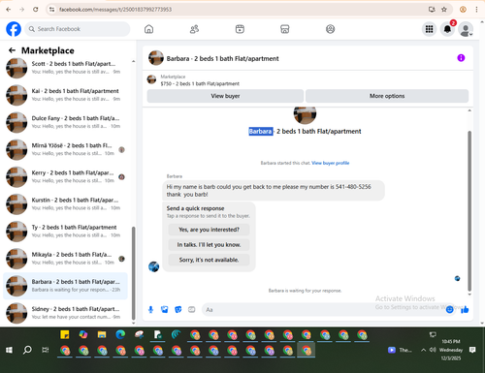Click the conversation list scrollbar thumb

(x=133, y=273)
